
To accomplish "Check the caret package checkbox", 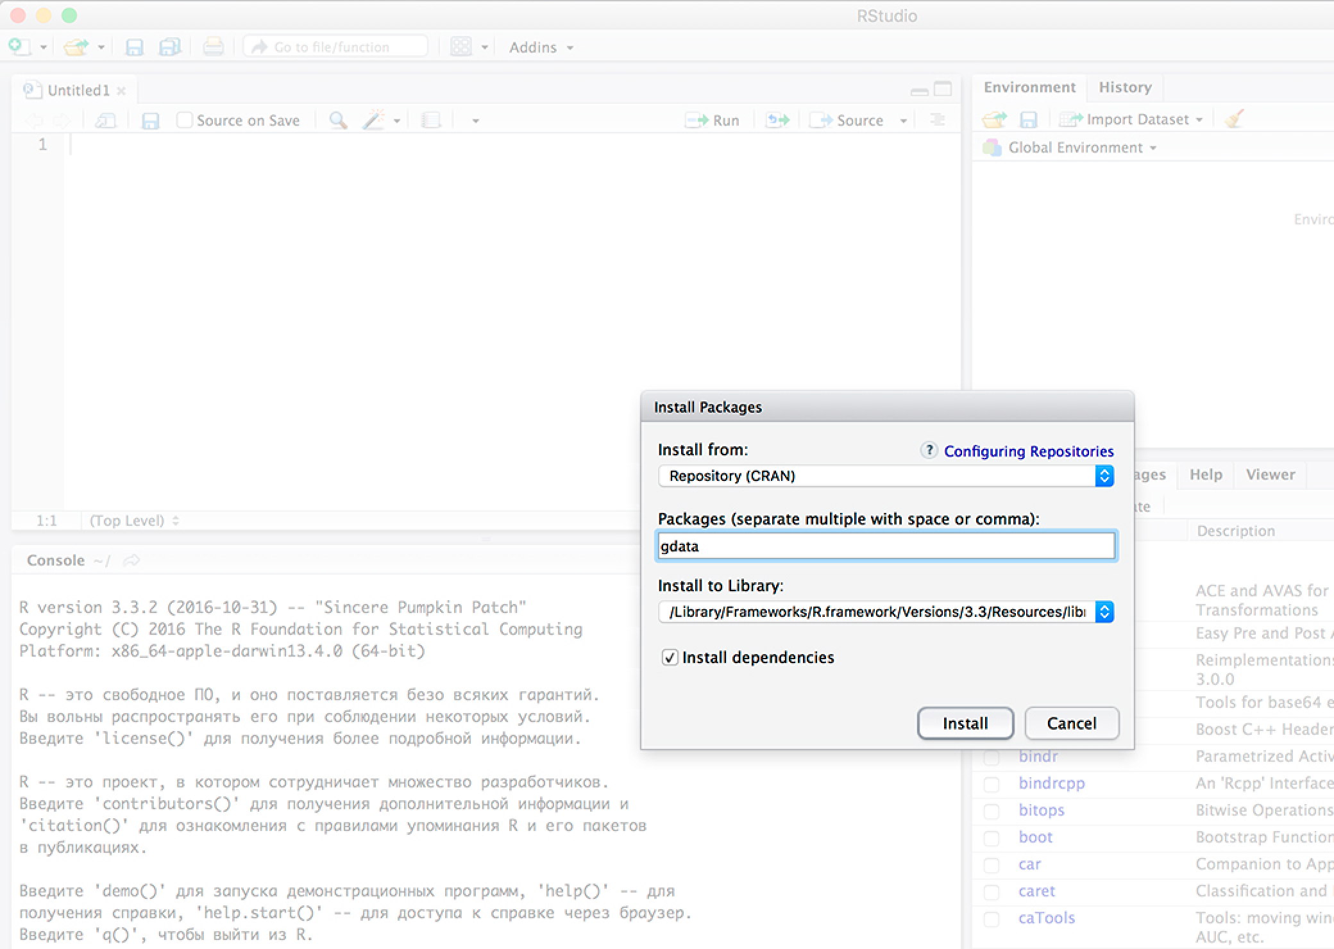I will 992,892.
